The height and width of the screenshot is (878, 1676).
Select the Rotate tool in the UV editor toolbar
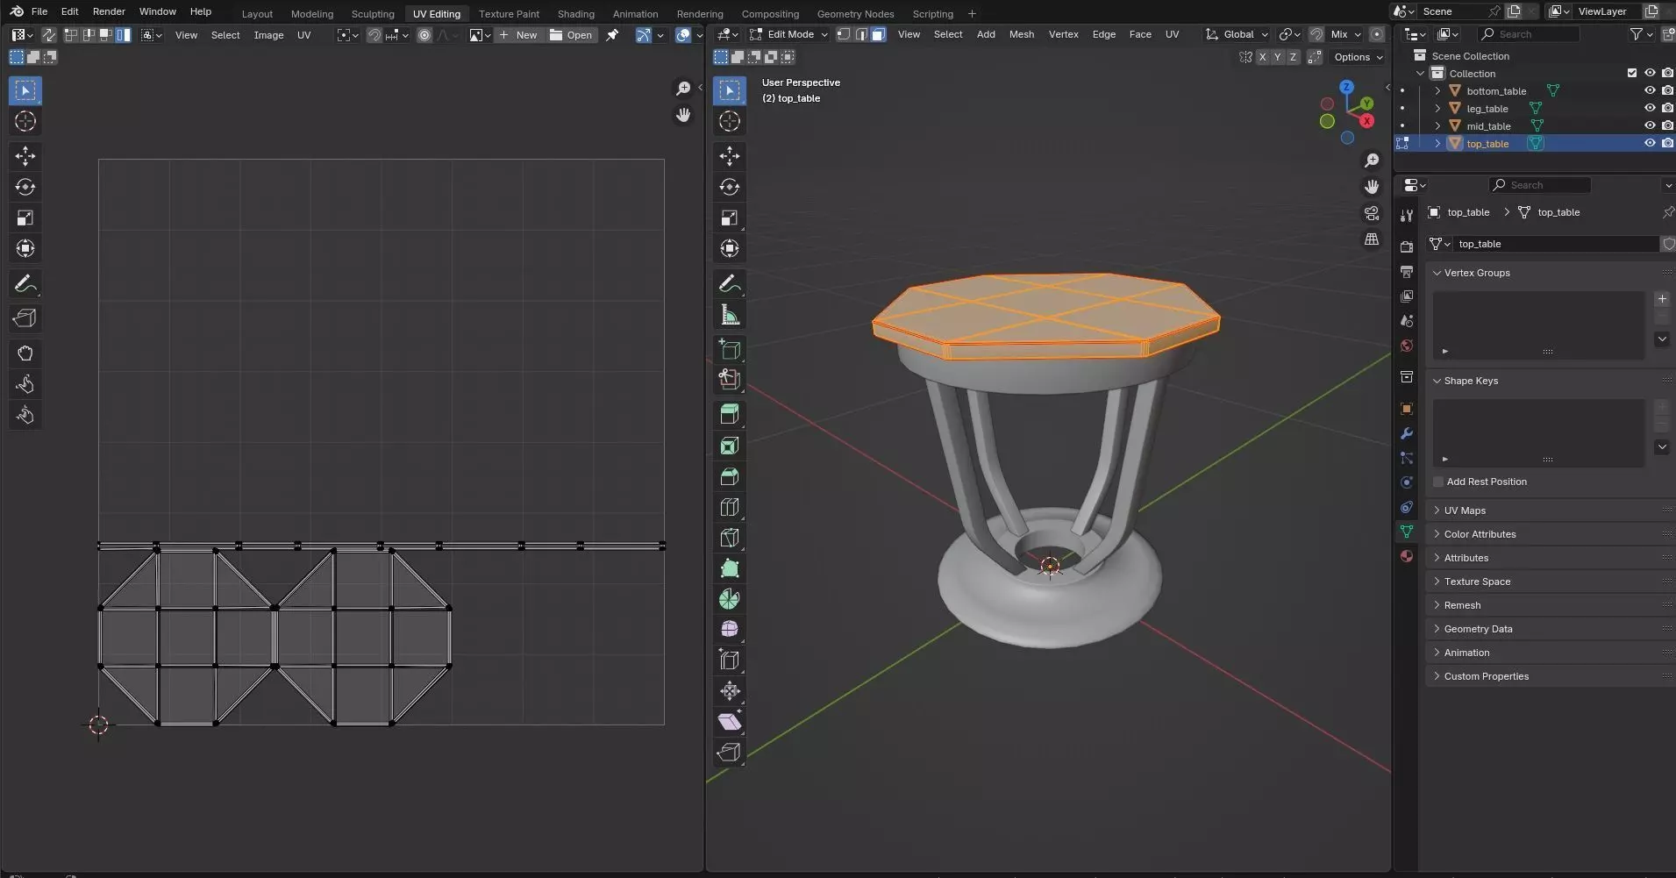(x=25, y=187)
